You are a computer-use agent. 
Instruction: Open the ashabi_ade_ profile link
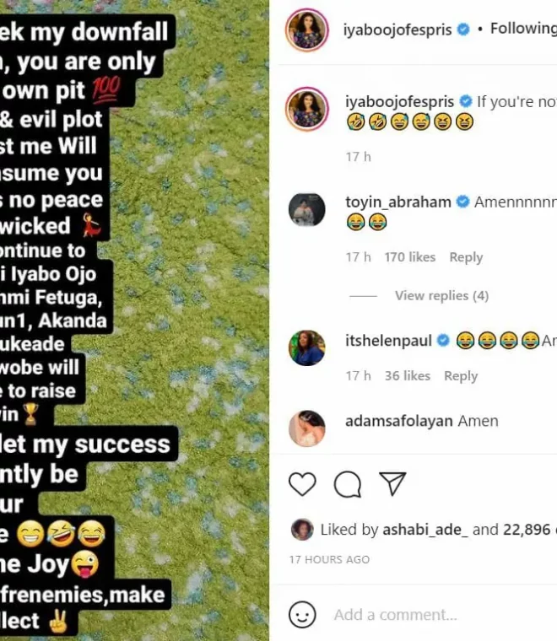(x=425, y=530)
